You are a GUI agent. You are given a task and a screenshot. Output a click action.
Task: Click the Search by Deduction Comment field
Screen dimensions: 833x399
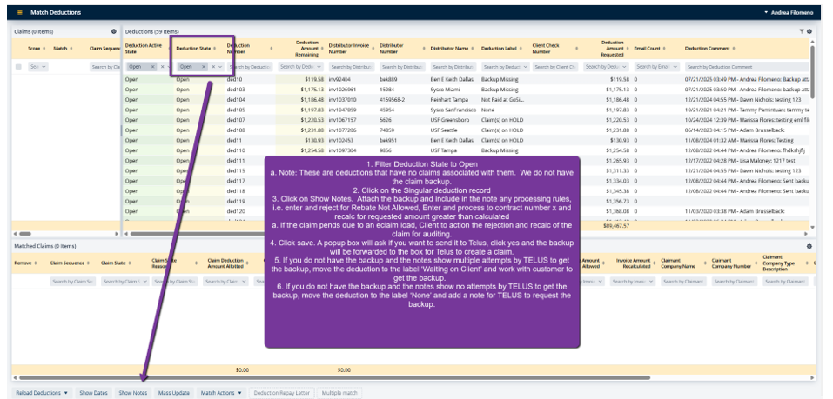tap(746, 67)
